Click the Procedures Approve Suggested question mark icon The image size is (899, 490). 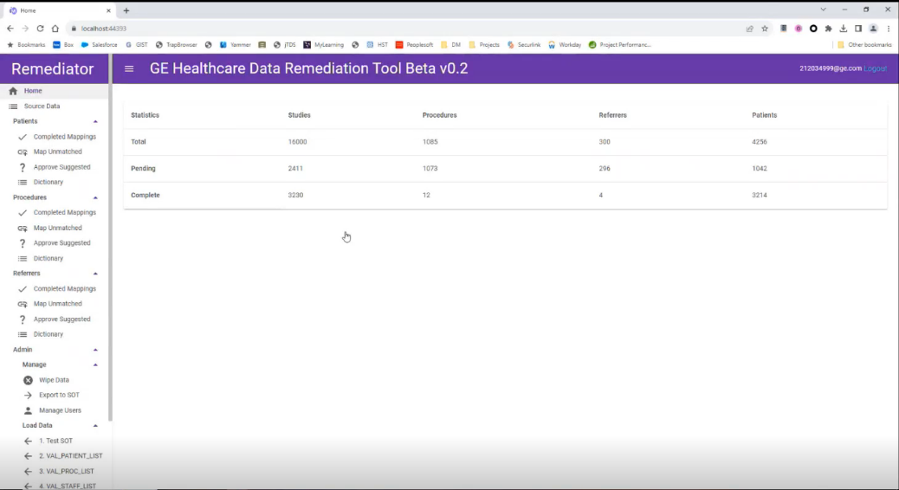pyautogui.click(x=23, y=243)
